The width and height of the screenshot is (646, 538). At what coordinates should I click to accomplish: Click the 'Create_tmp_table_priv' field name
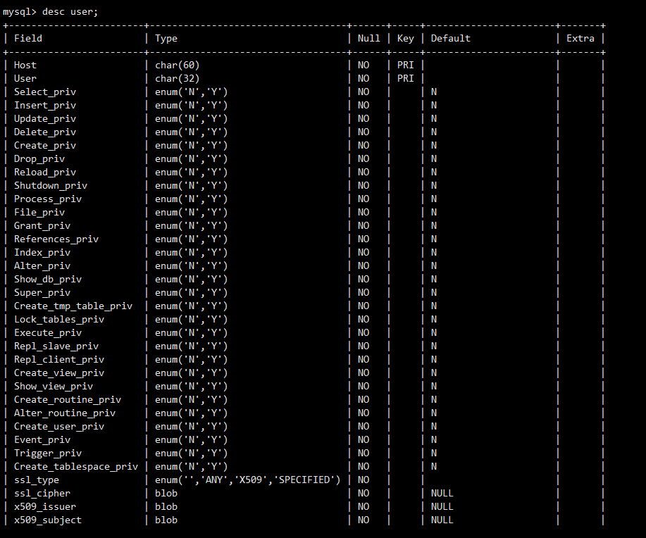(x=73, y=306)
